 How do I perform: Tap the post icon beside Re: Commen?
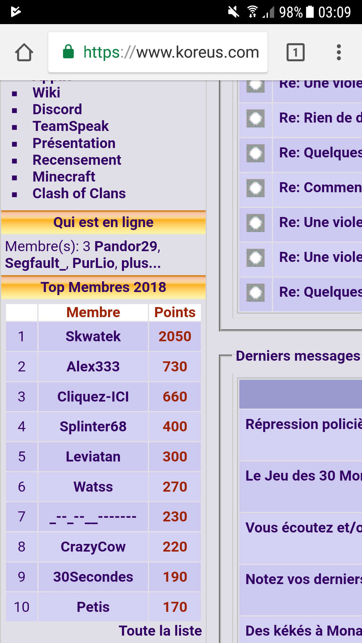tap(255, 188)
